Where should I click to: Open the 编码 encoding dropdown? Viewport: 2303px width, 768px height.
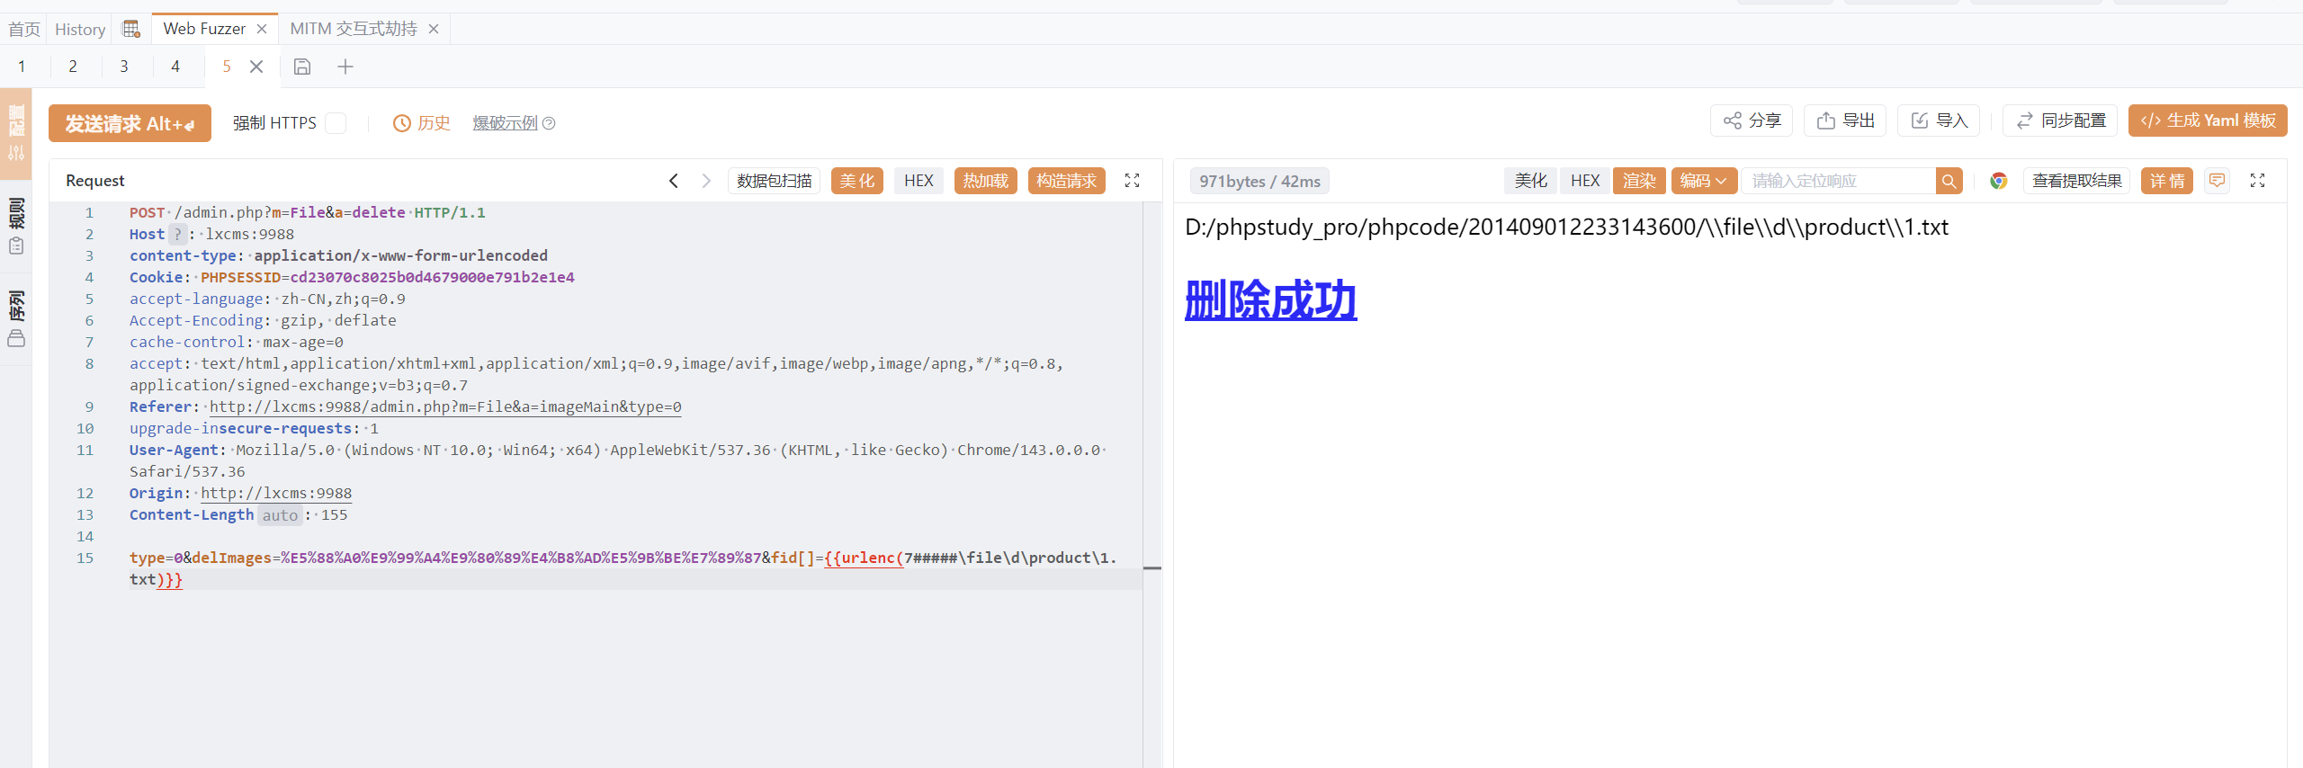point(1702,181)
